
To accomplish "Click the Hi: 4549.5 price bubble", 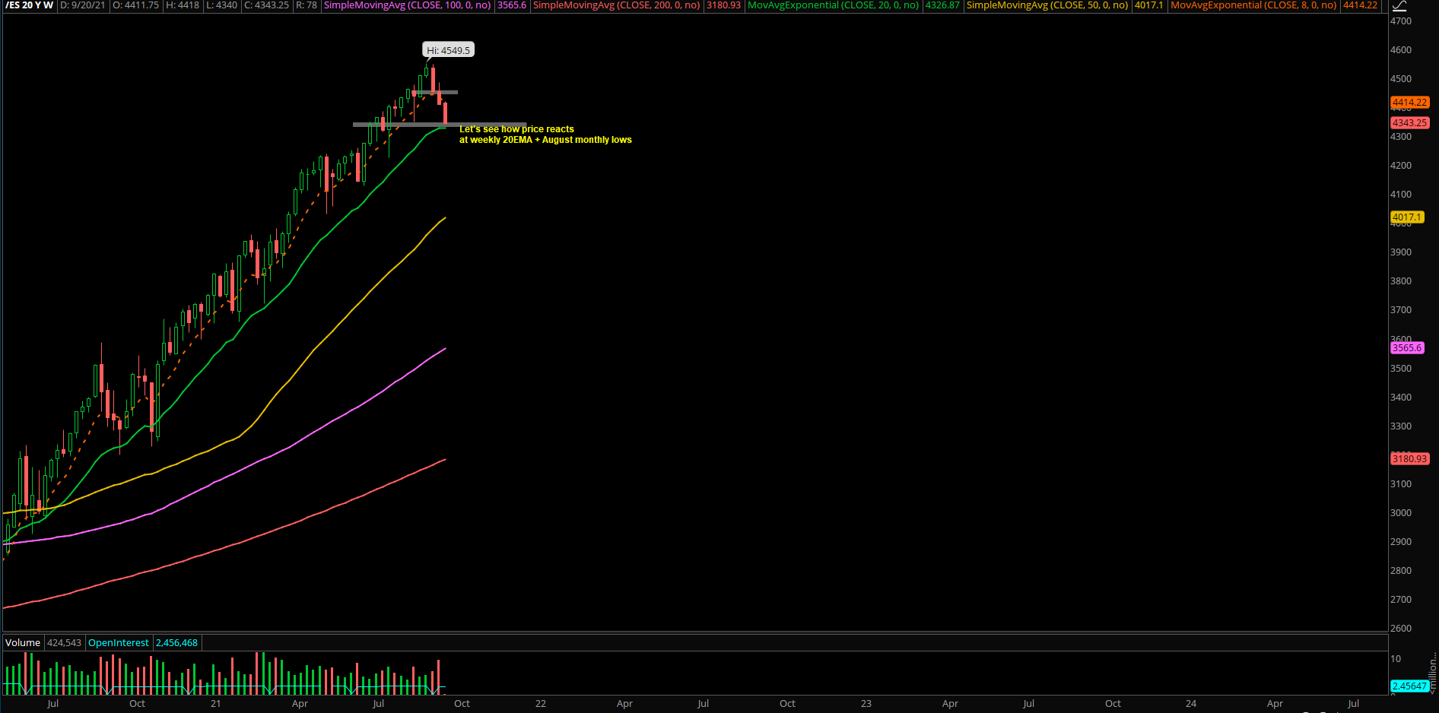I will [449, 50].
